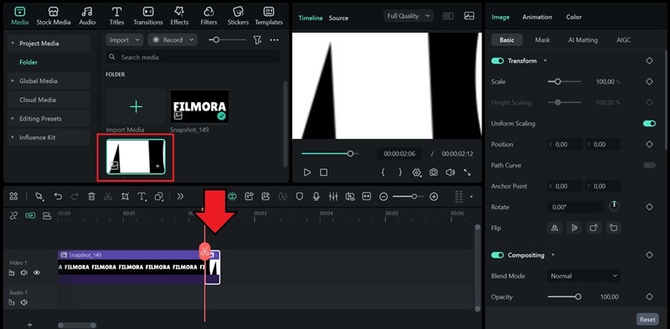Click the mark in curly brace icon
Image resolution: width=670 pixels, height=329 pixels.
(384, 172)
